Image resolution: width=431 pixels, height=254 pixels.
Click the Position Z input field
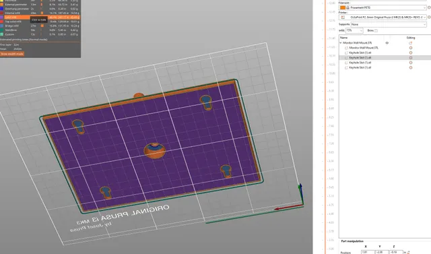coord(396,252)
